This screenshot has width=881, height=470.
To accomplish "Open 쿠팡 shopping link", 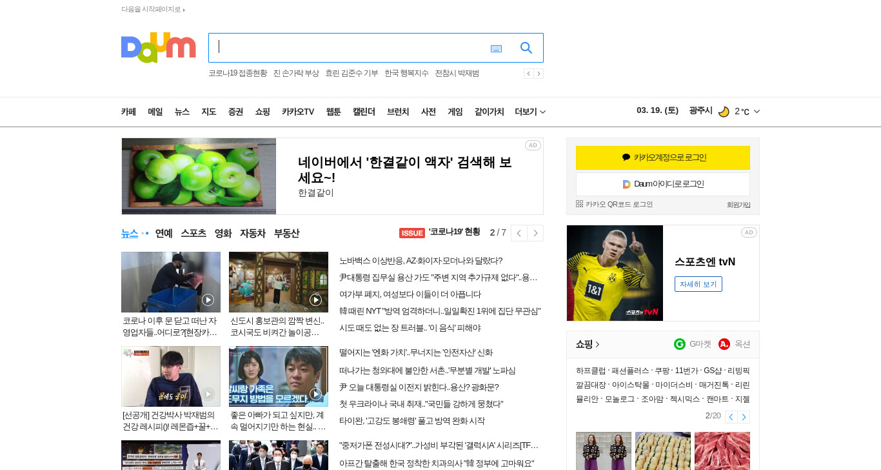I will (x=662, y=371).
